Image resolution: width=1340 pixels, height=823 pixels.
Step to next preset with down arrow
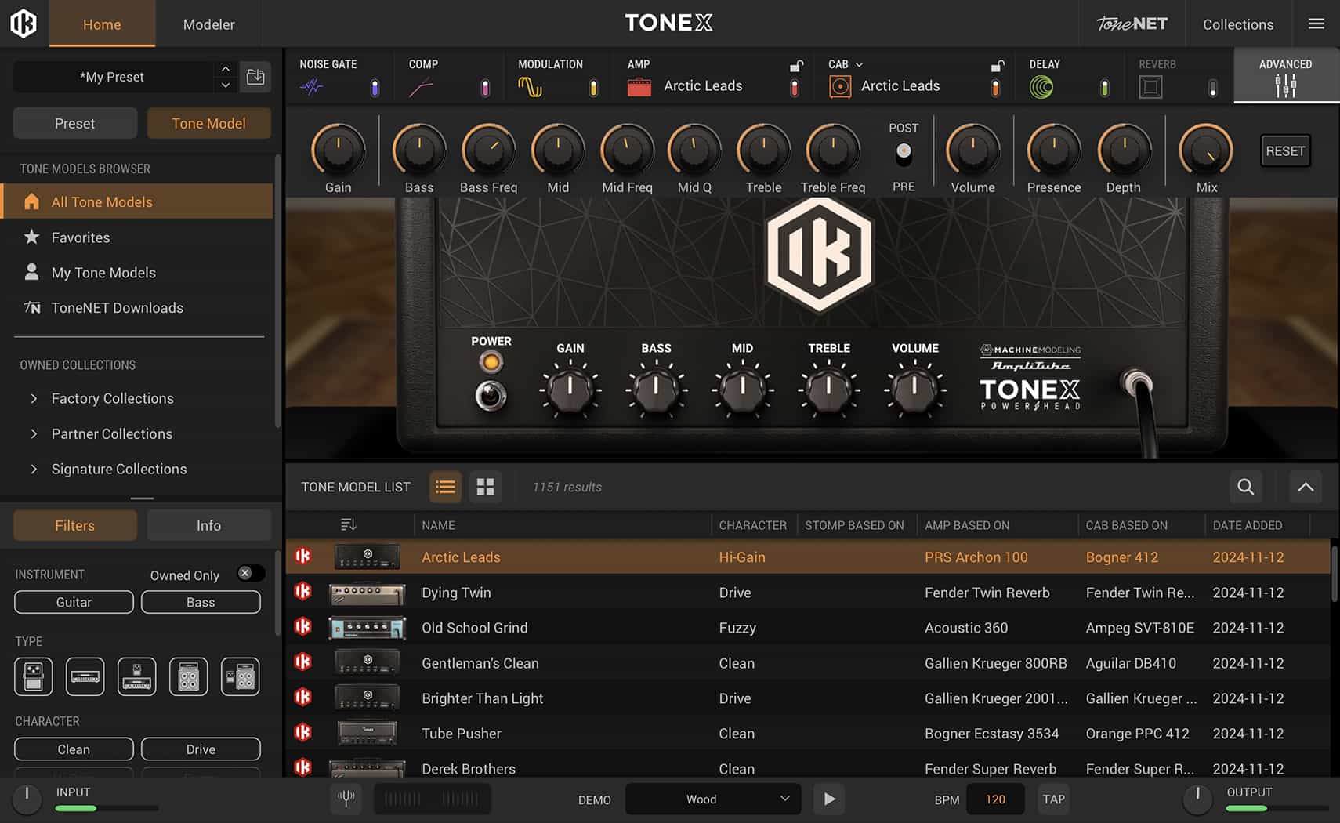[x=226, y=85]
